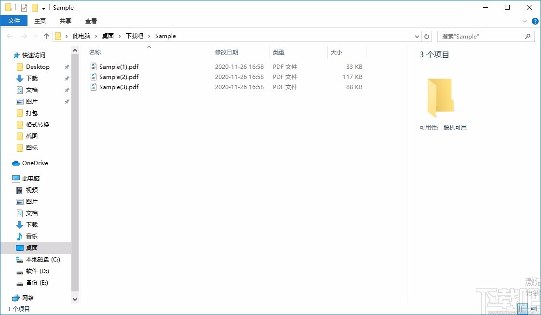Switch to the 查看 ribbon tab
Screen dimensions: 541x315
click(x=91, y=21)
